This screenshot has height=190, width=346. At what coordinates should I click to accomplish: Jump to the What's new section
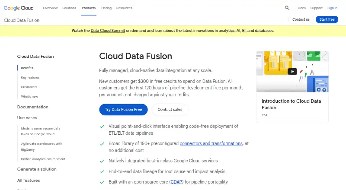pos(29,96)
